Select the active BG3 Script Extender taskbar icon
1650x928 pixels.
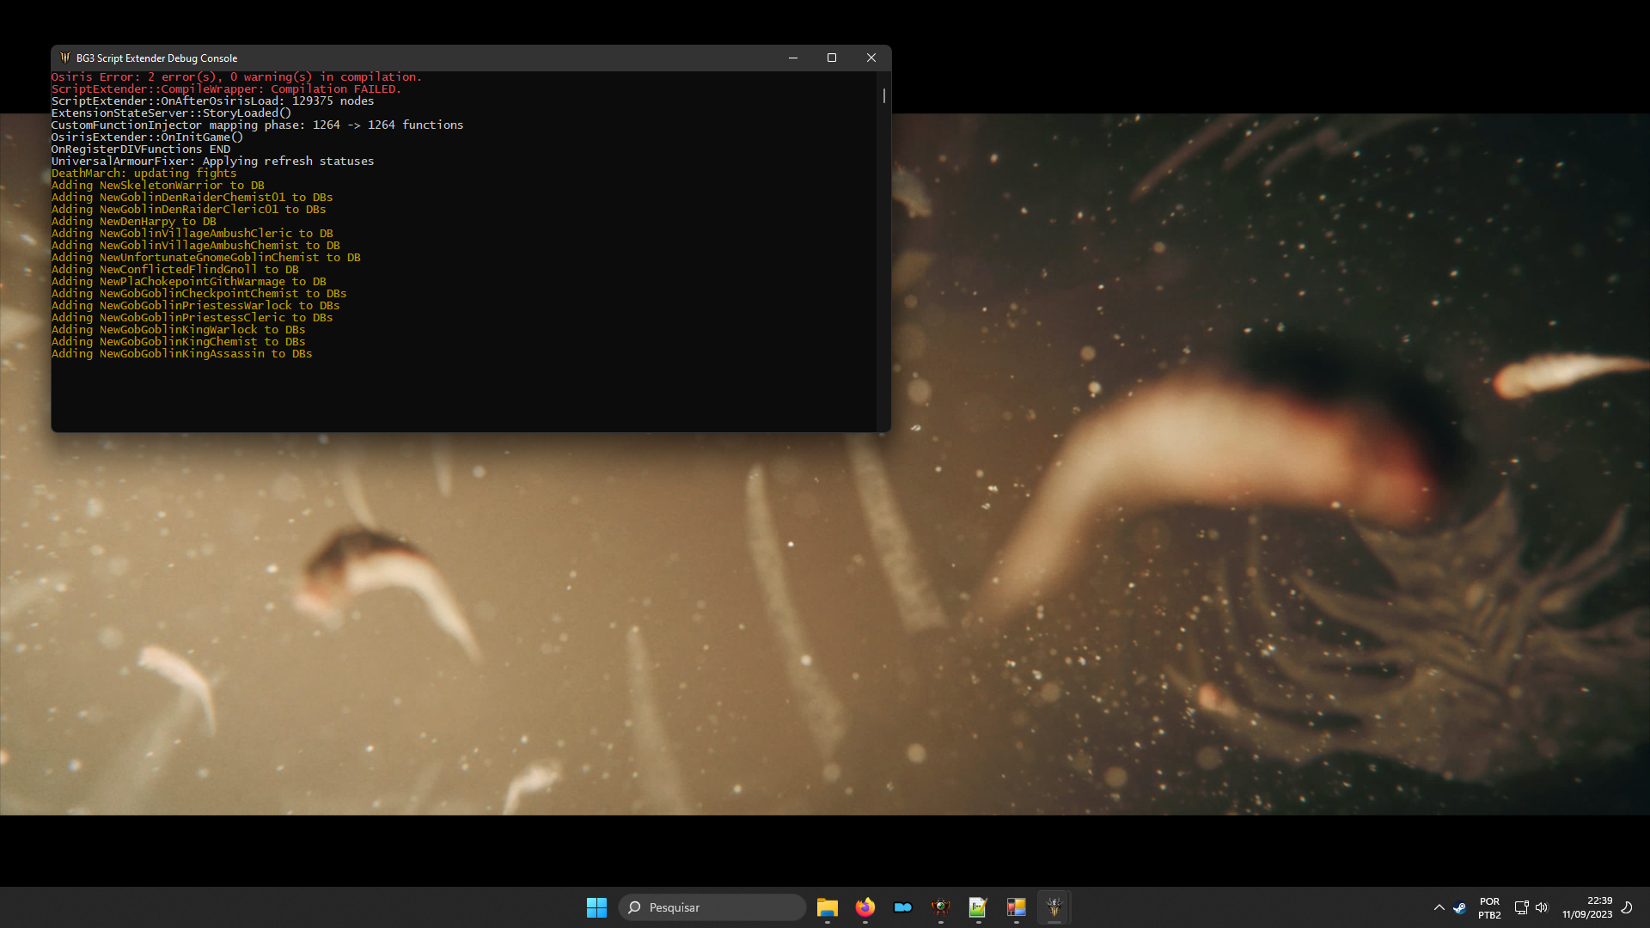(1054, 907)
